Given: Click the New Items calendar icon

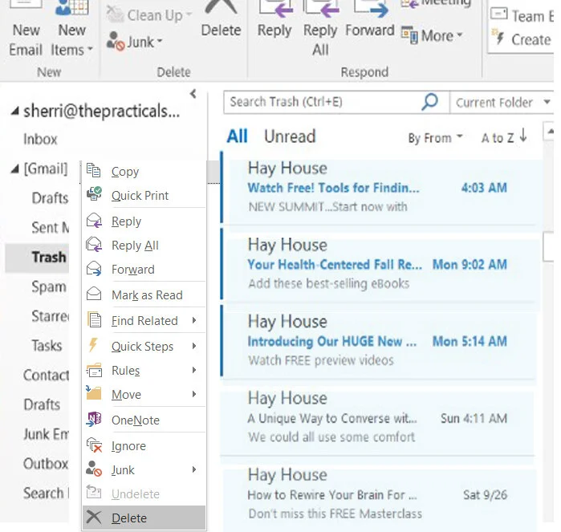Looking at the screenshot, I should pos(72,7).
